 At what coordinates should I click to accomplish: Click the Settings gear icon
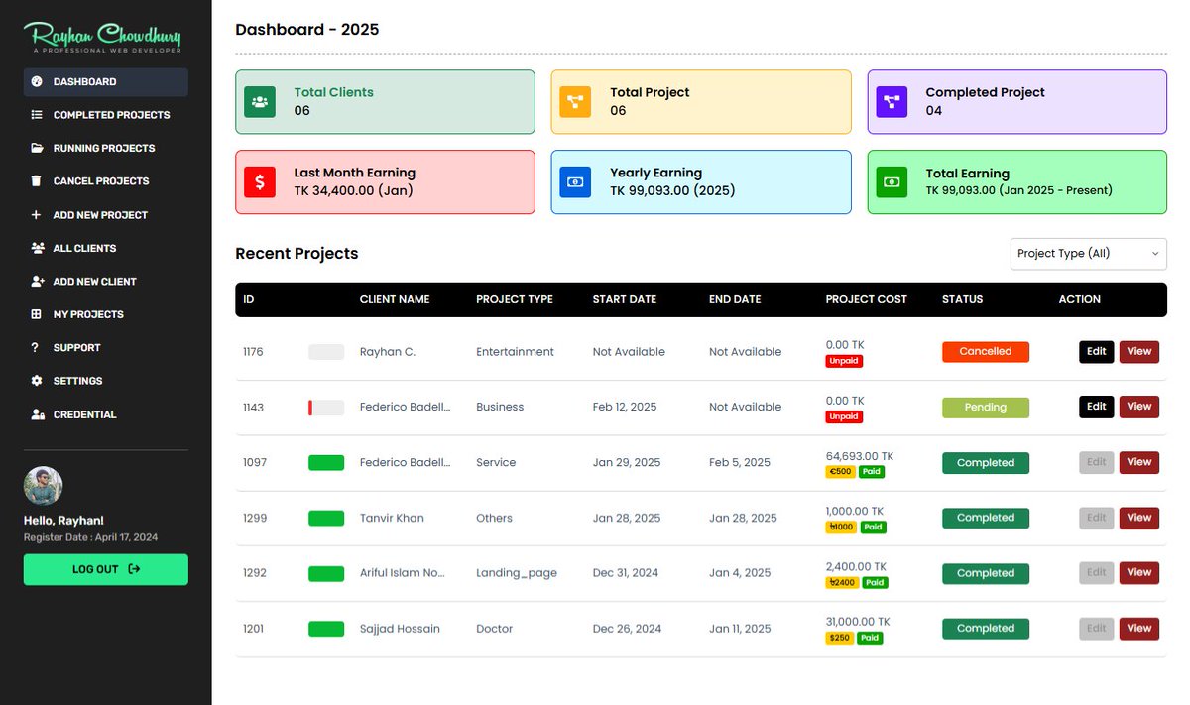[x=37, y=381]
